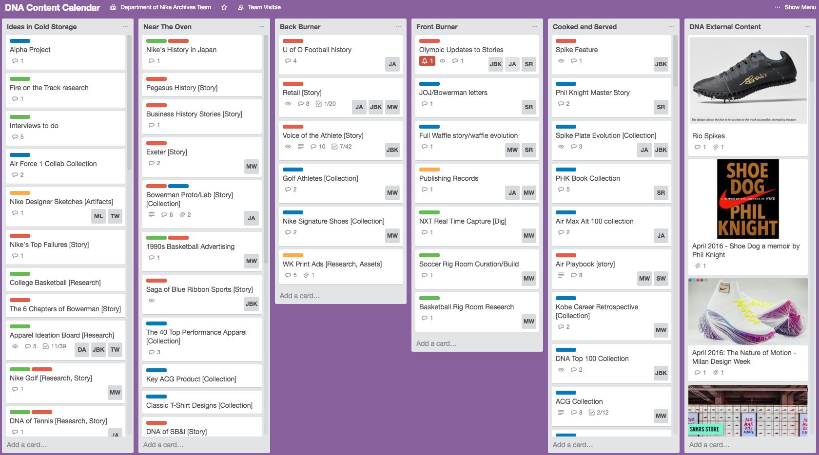The height and width of the screenshot is (455, 819).
Task: Click the watch eye icon on Spike Feature
Action: pos(561,61)
